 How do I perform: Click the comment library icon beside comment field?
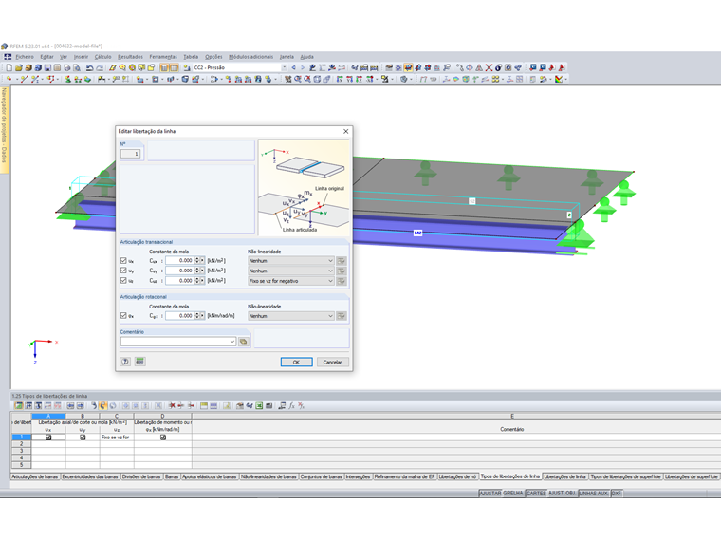point(243,342)
